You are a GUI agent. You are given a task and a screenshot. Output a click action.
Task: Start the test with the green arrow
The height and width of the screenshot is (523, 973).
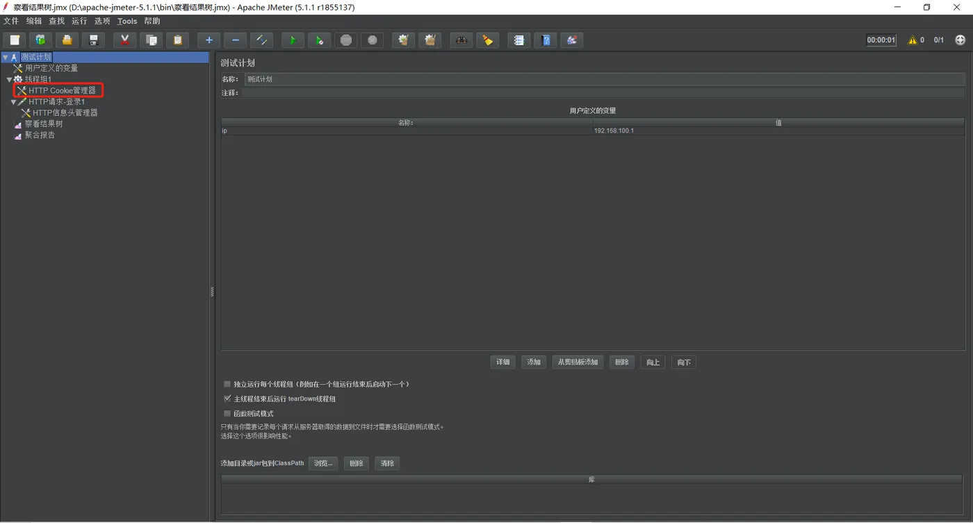pos(293,40)
